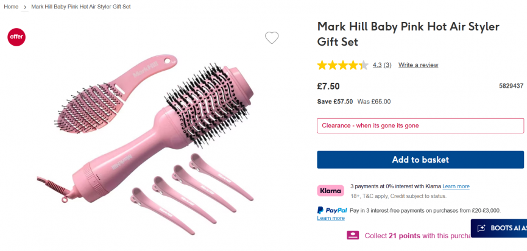Click the yellow star rating
The image size is (527, 251).
tap(342, 65)
